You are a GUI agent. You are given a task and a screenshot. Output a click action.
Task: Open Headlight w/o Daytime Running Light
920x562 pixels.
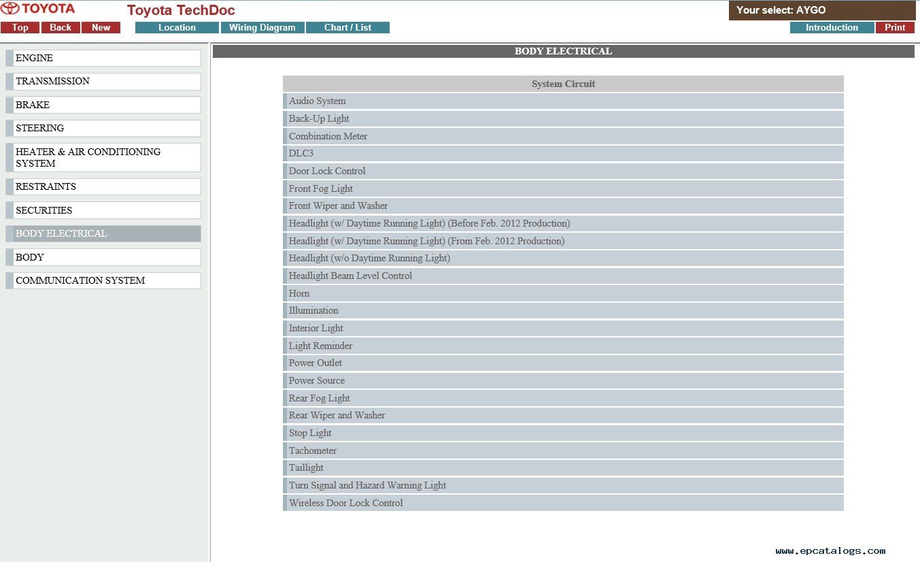pyautogui.click(x=563, y=259)
